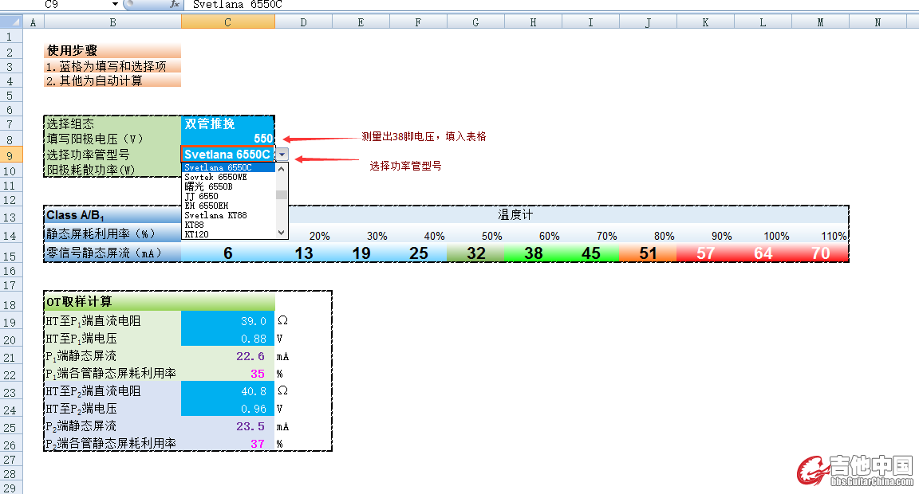
Task: Click the fx insert function icon
Action: (x=174, y=4)
